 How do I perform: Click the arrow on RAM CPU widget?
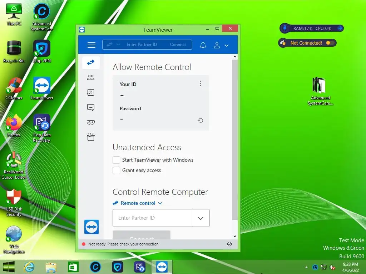[340, 29]
